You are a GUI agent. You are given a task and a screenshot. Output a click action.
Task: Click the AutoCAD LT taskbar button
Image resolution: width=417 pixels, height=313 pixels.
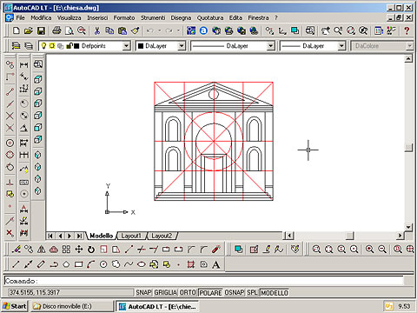click(157, 306)
